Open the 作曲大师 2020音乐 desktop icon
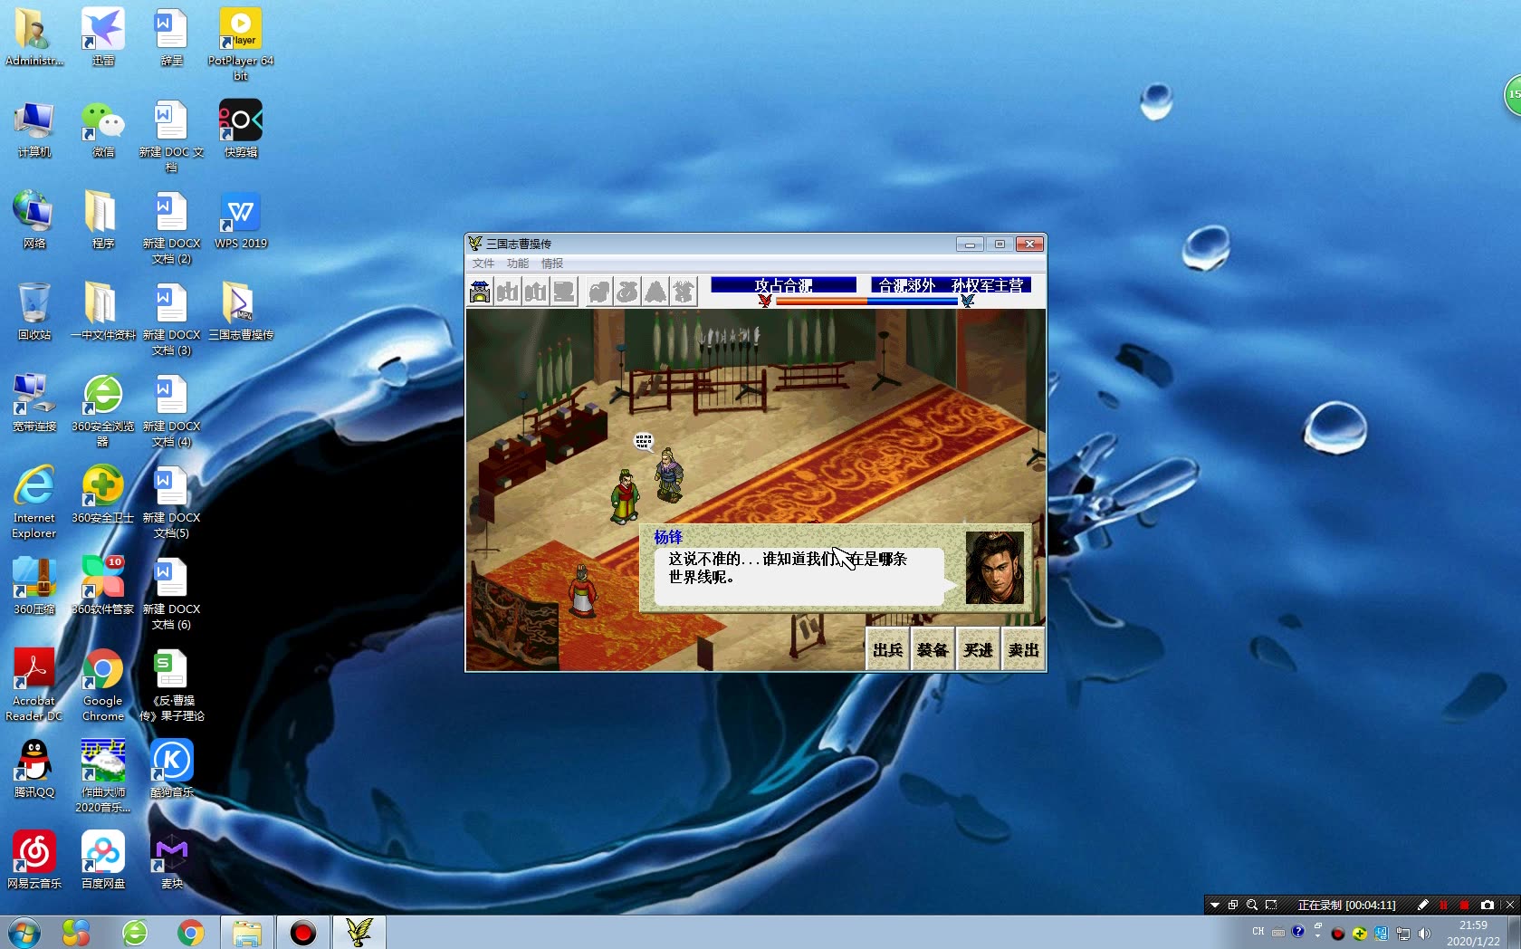Viewport: 1521px width, 949px height. coord(103,776)
